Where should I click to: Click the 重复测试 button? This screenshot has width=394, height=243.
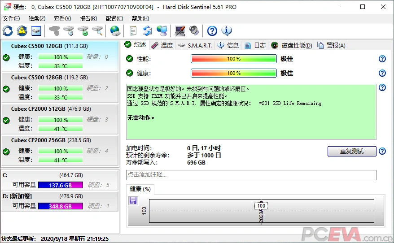pos(352,151)
